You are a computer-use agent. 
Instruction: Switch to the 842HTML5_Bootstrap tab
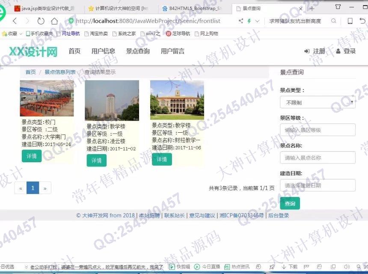click(x=192, y=9)
